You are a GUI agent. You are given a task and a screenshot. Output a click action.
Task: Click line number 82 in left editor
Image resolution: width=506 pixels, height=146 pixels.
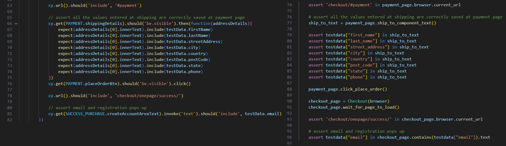[9, 120]
